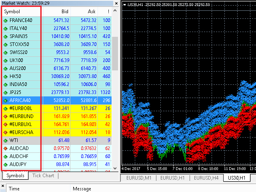
Task: Click the green arrow icon beside AUDJPY
Action: tap(6, 164)
